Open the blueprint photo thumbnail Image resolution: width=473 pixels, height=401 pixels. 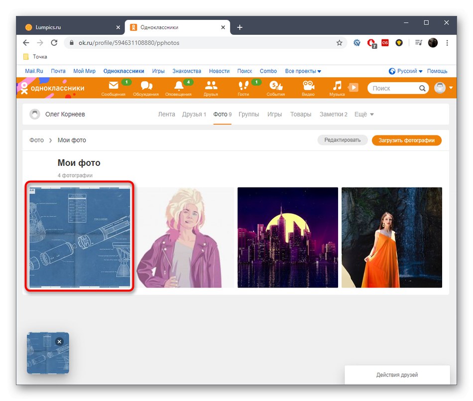(79, 237)
